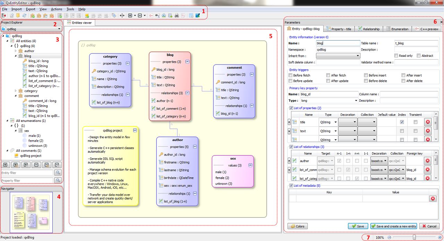Image resolution: width=444 pixels, height=241 pixels.
Task: Click the exit icon in the toolbar
Action: click(x=4, y=16)
